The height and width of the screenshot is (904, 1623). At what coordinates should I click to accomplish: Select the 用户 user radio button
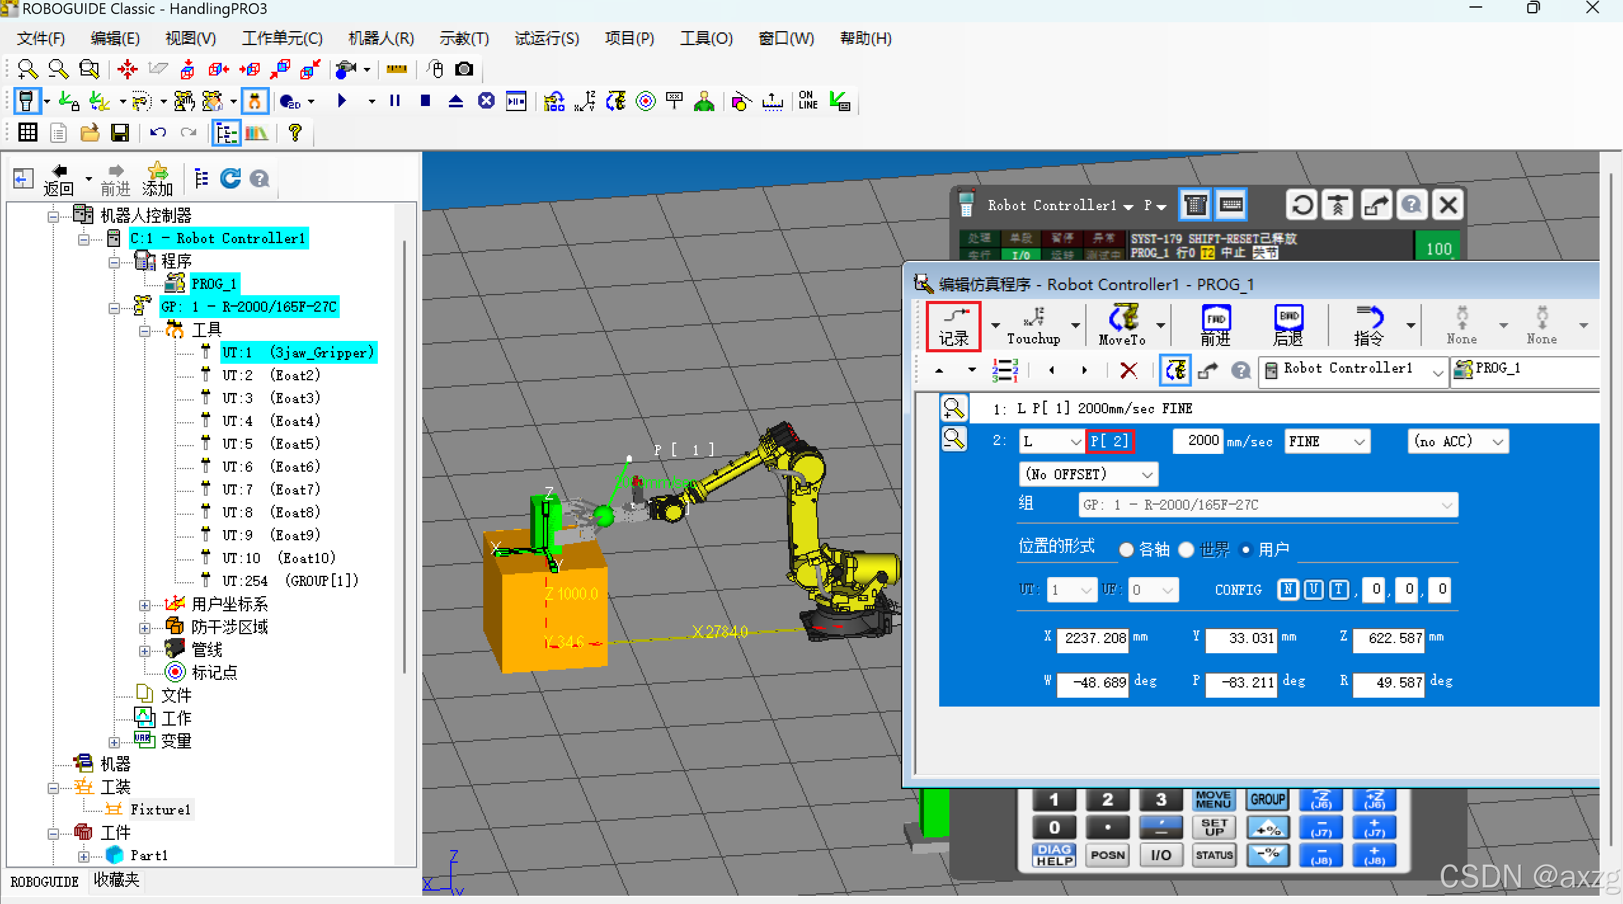pos(1246,550)
